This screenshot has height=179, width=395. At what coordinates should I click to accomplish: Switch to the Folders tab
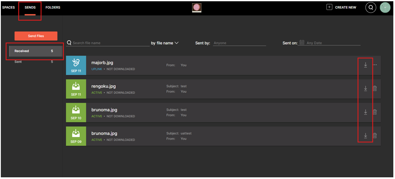53,8
